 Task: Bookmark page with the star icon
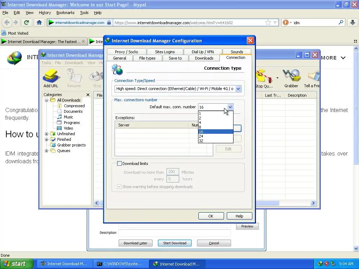pos(268,22)
